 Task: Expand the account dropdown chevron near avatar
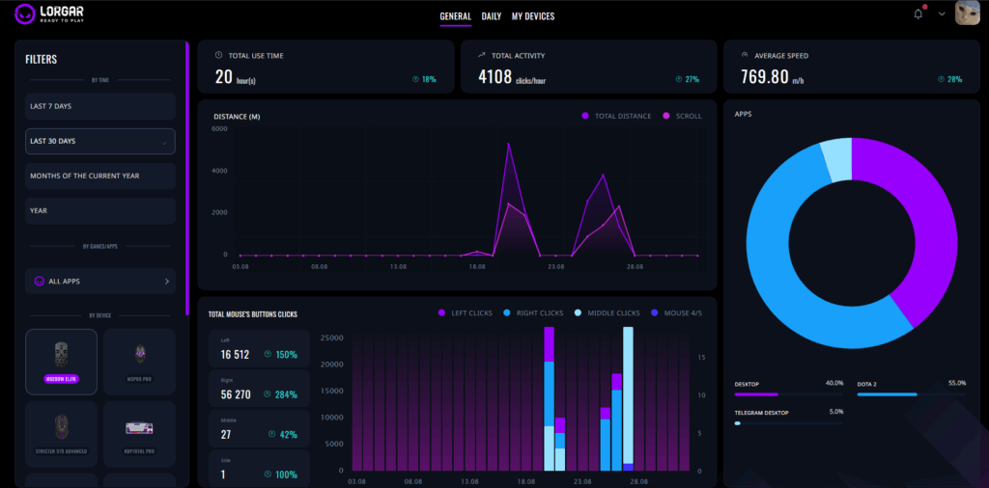point(942,14)
